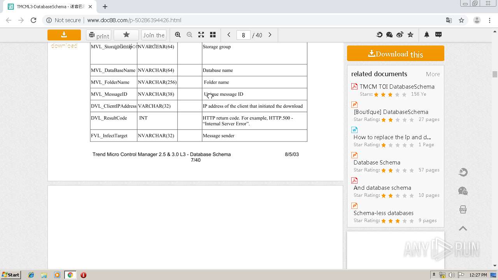Click the orange download icon button

[64, 35]
